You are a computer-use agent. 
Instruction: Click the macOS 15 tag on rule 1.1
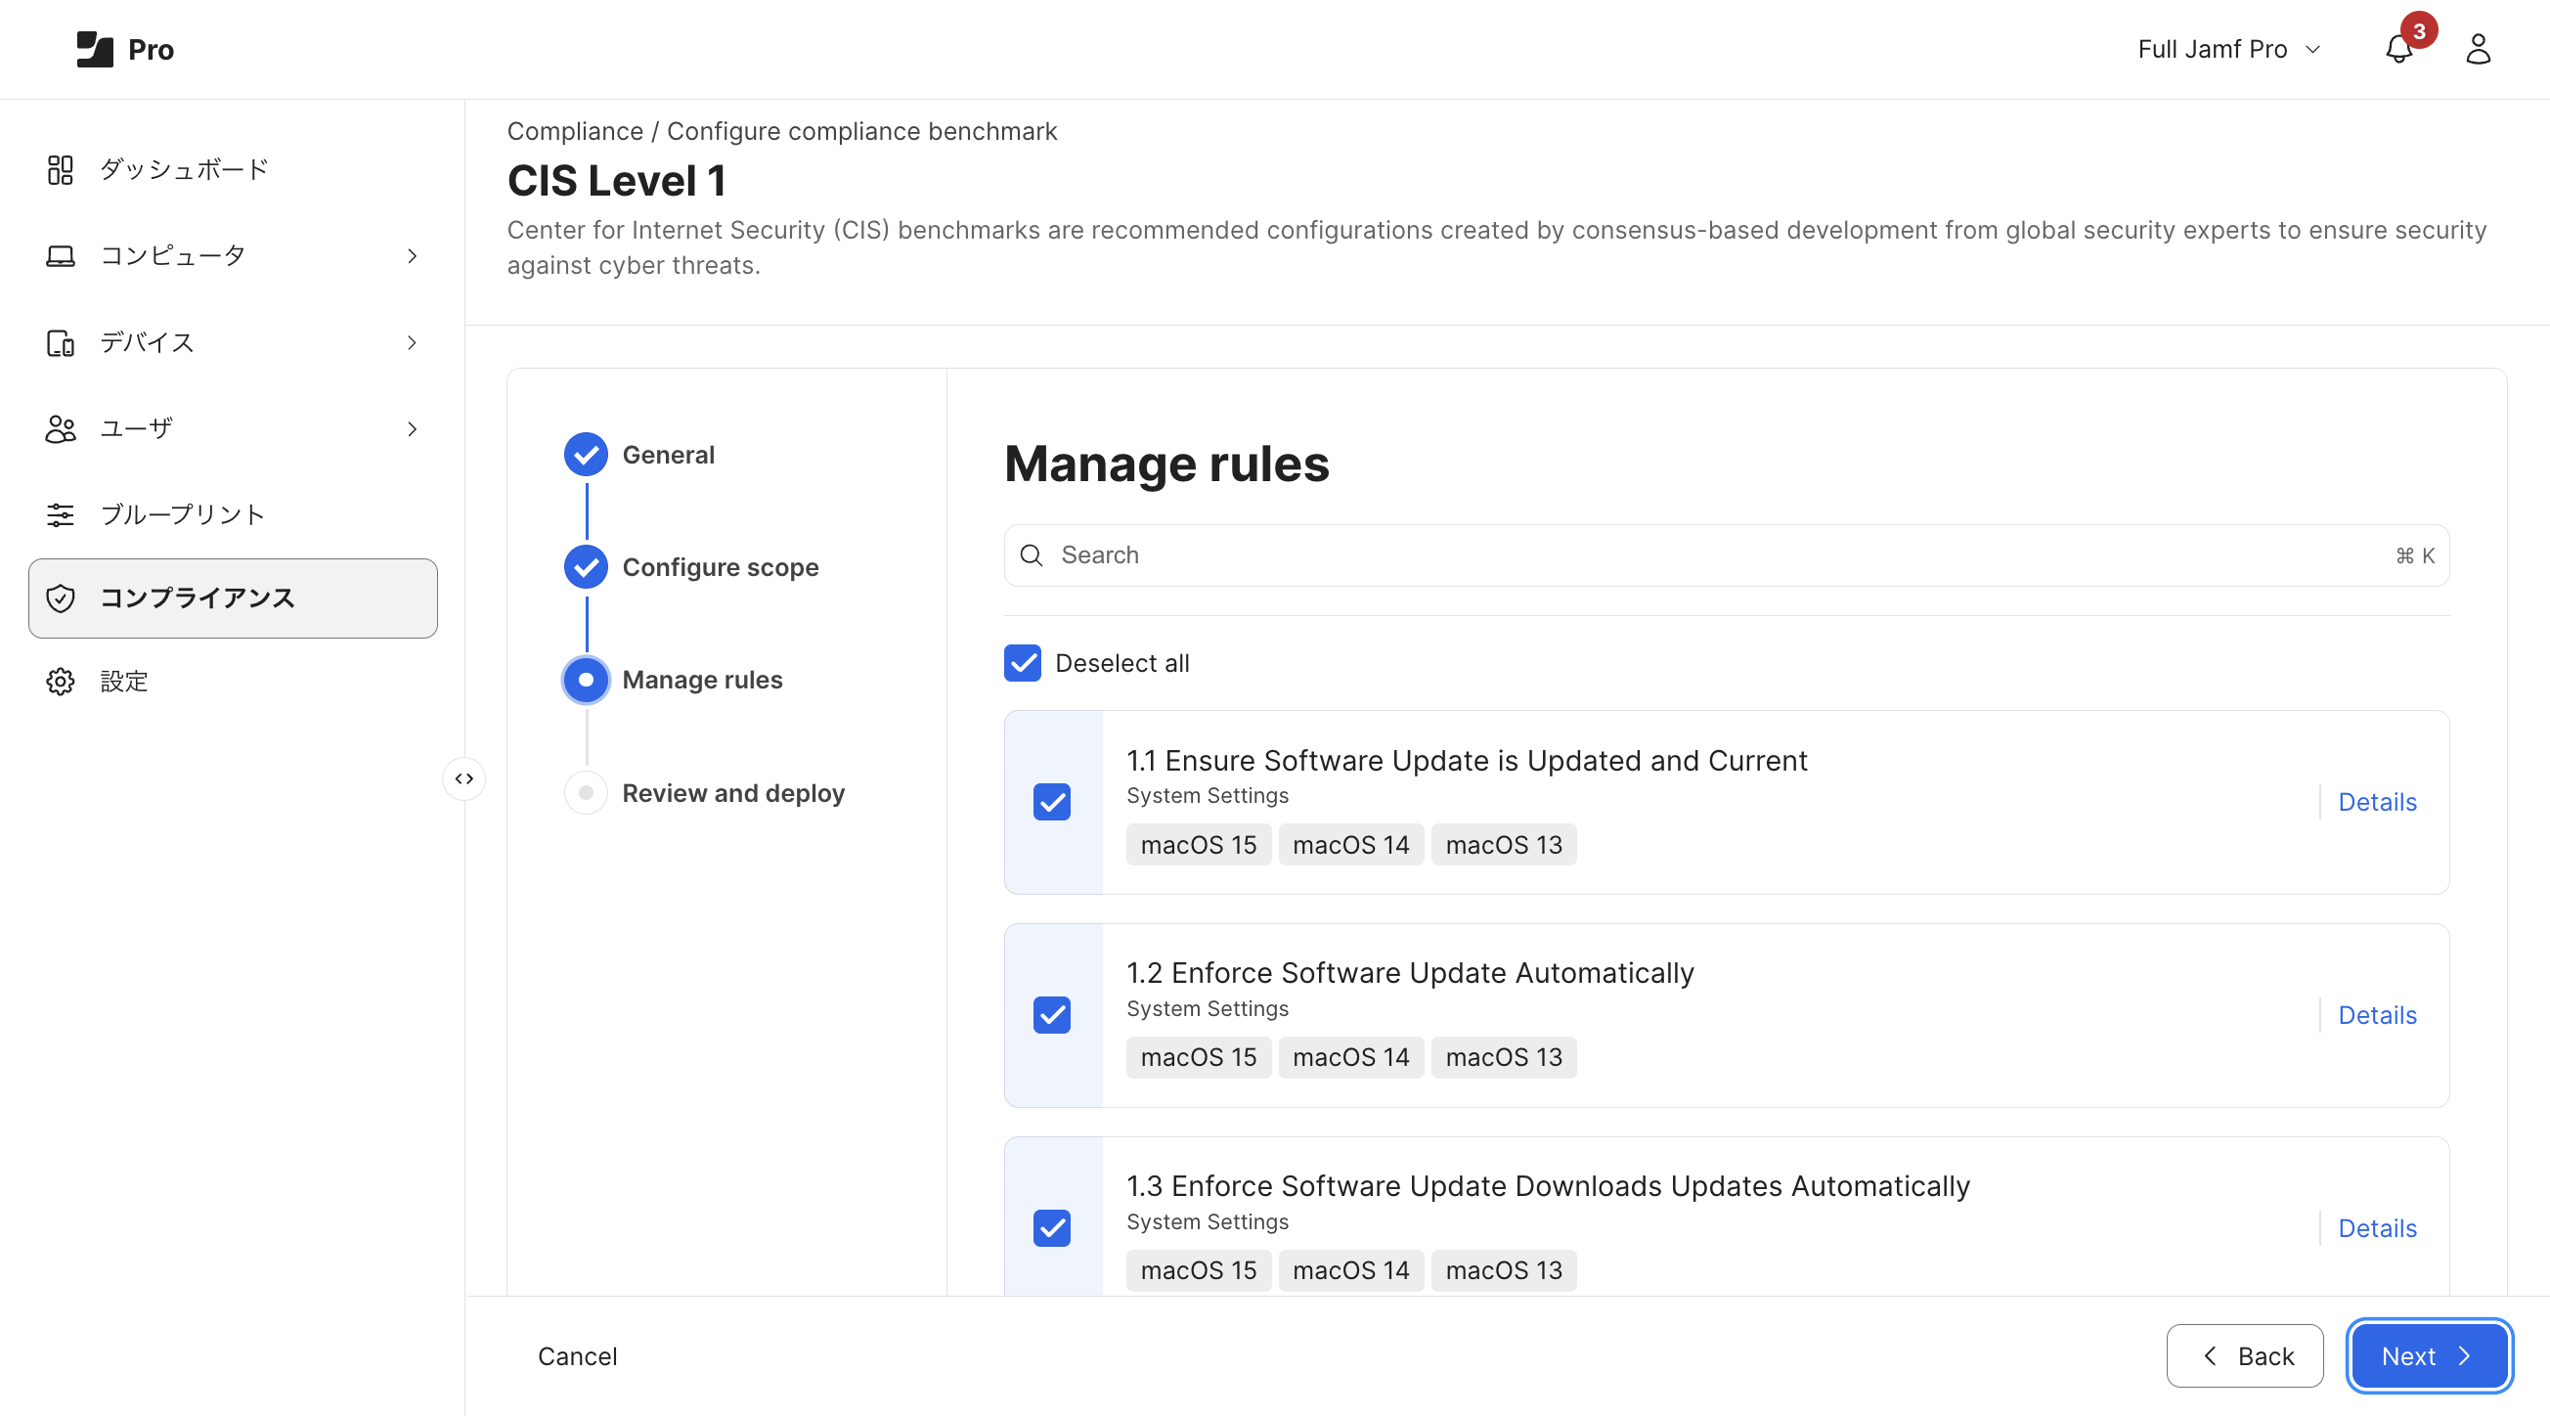[x=1198, y=845]
